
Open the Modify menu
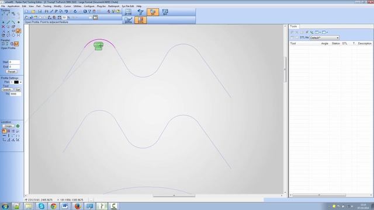pos(57,6)
